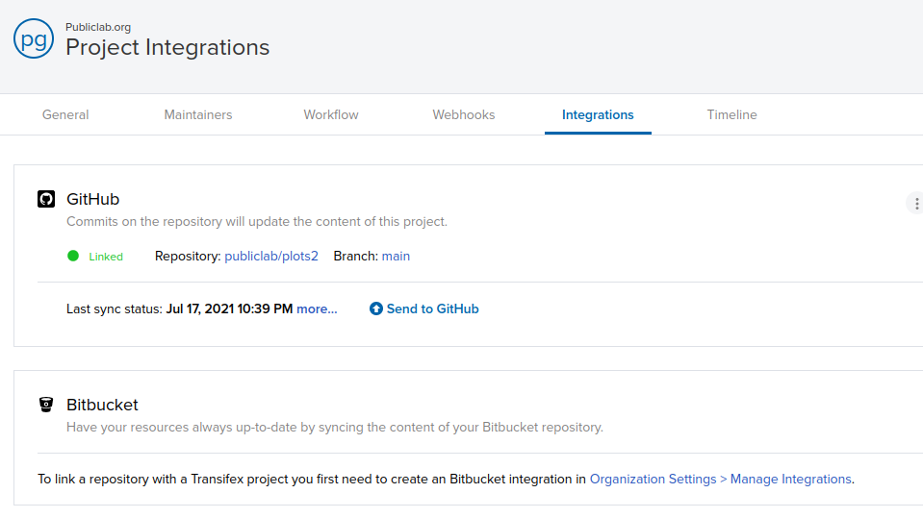Click the 'Repository:' label

(188, 257)
